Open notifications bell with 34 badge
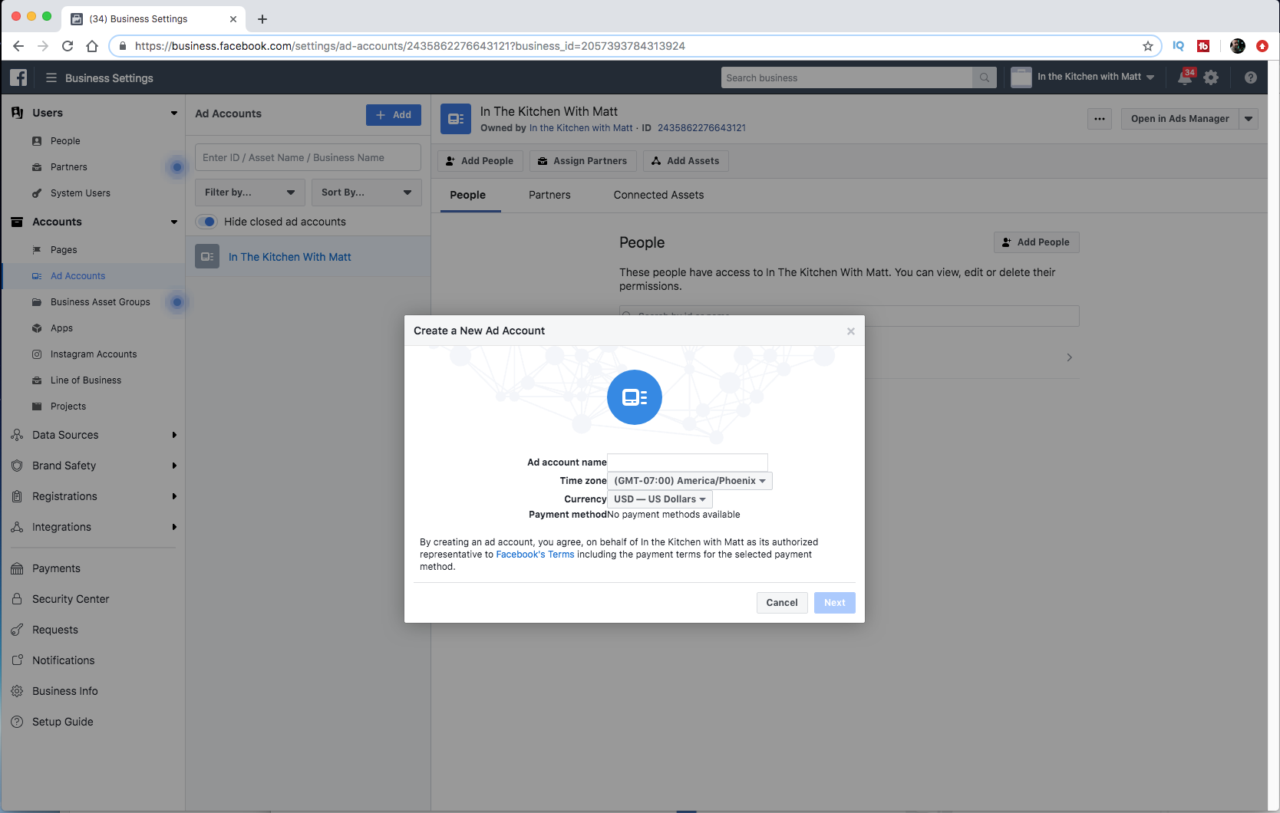This screenshot has height=813, width=1280. pos(1186,77)
